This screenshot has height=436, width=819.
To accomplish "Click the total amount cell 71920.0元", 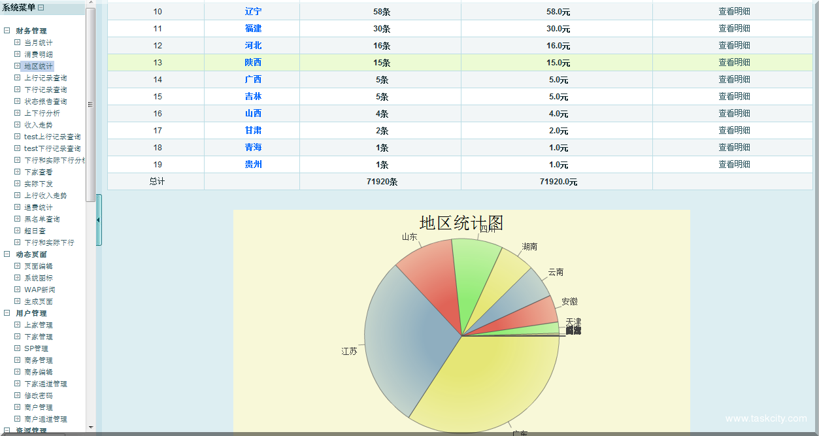I will [558, 182].
